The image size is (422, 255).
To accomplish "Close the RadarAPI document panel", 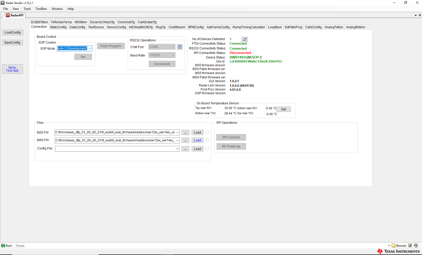I will 420,15.
